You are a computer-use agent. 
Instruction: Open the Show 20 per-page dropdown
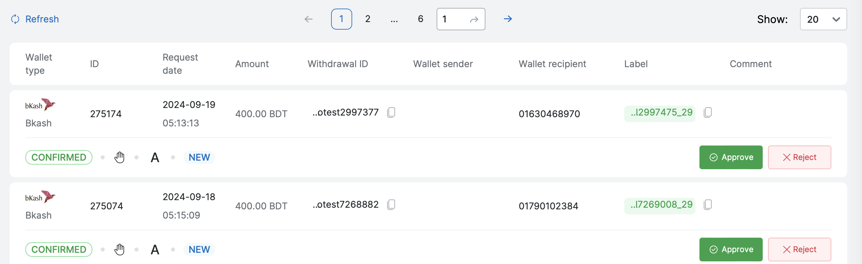tap(823, 19)
